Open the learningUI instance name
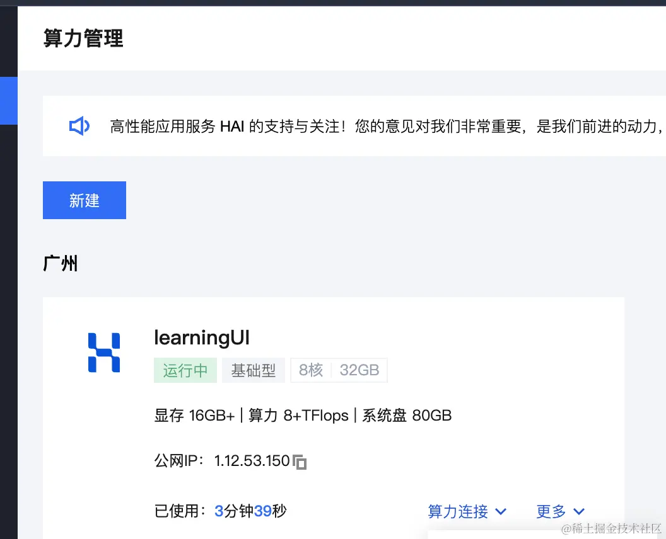The image size is (666, 539). [x=202, y=338]
